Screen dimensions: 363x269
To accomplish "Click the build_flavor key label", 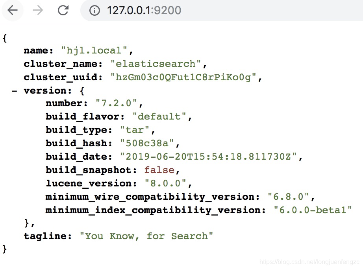I will (x=85, y=116).
